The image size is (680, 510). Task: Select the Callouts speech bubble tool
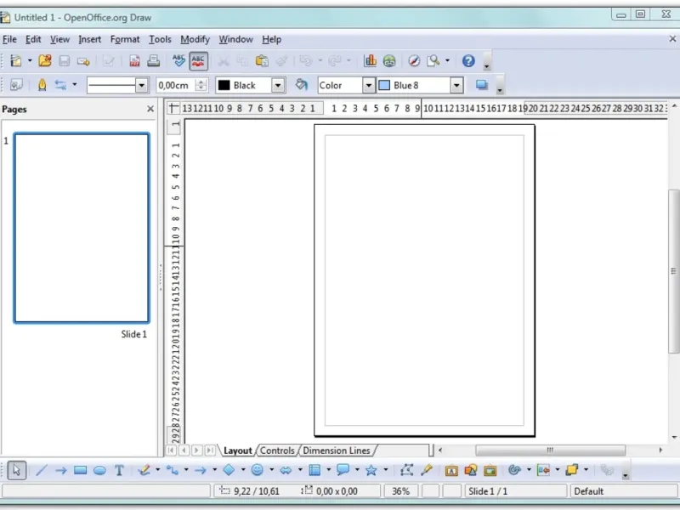coord(343,470)
